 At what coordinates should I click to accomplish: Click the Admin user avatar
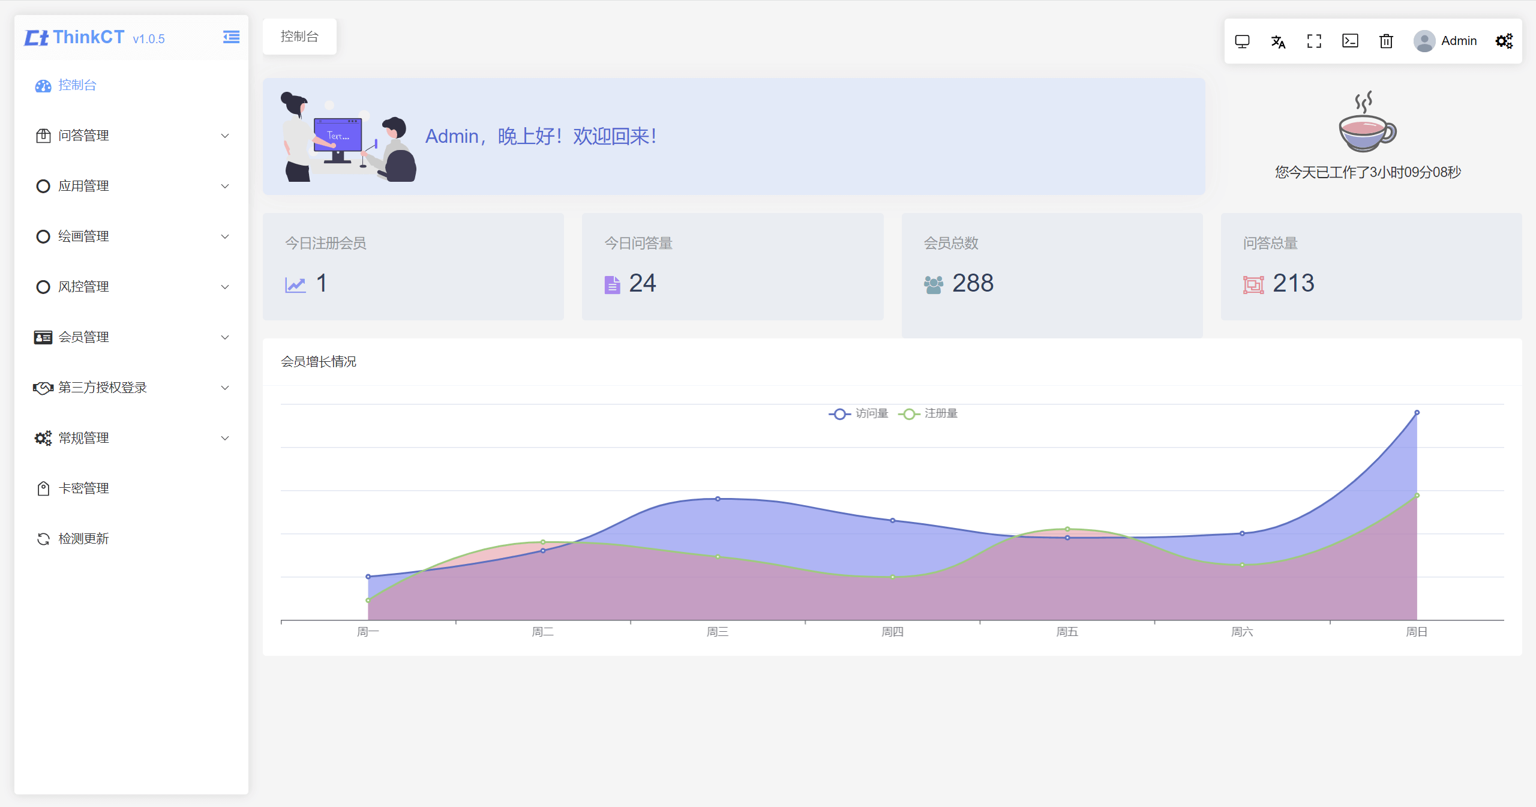click(x=1424, y=41)
